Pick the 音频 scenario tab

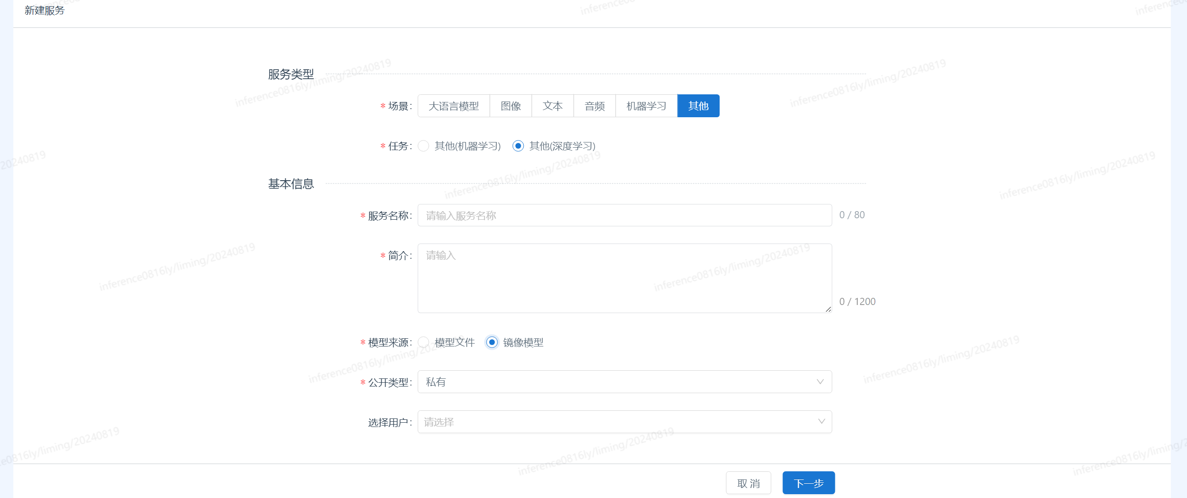pos(594,106)
